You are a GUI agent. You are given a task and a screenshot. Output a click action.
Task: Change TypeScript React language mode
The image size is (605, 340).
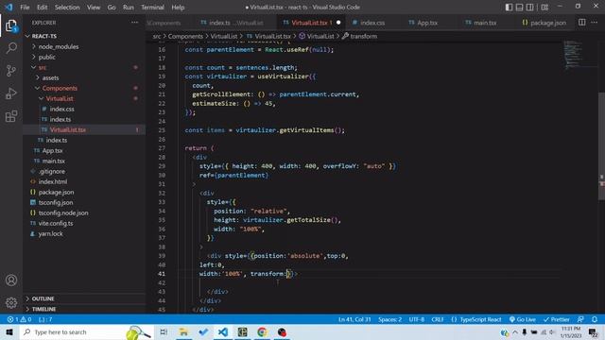tap(476, 319)
